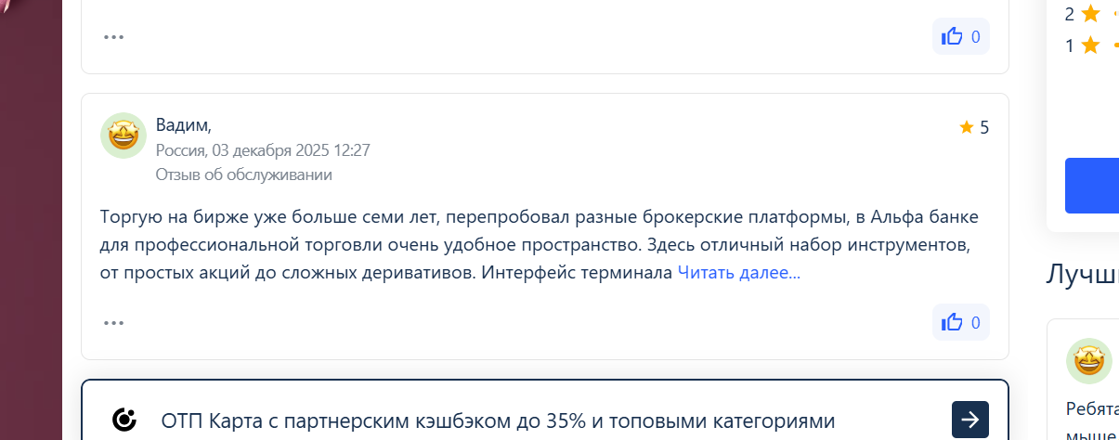
Task: Like the upper review with thumbs-up
Action: pyautogui.click(x=960, y=37)
